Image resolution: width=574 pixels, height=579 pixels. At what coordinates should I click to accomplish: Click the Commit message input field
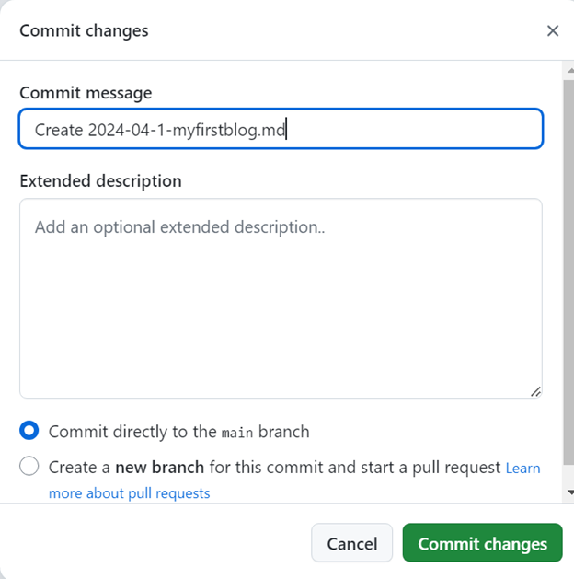pyautogui.click(x=281, y=129)
